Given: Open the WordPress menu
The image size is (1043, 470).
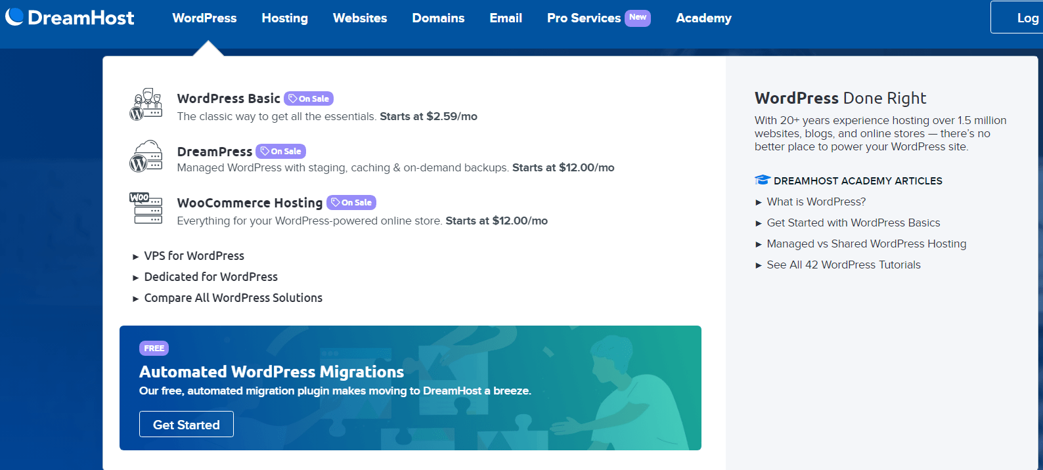Looking at the screenshot, I should point(204,18).
